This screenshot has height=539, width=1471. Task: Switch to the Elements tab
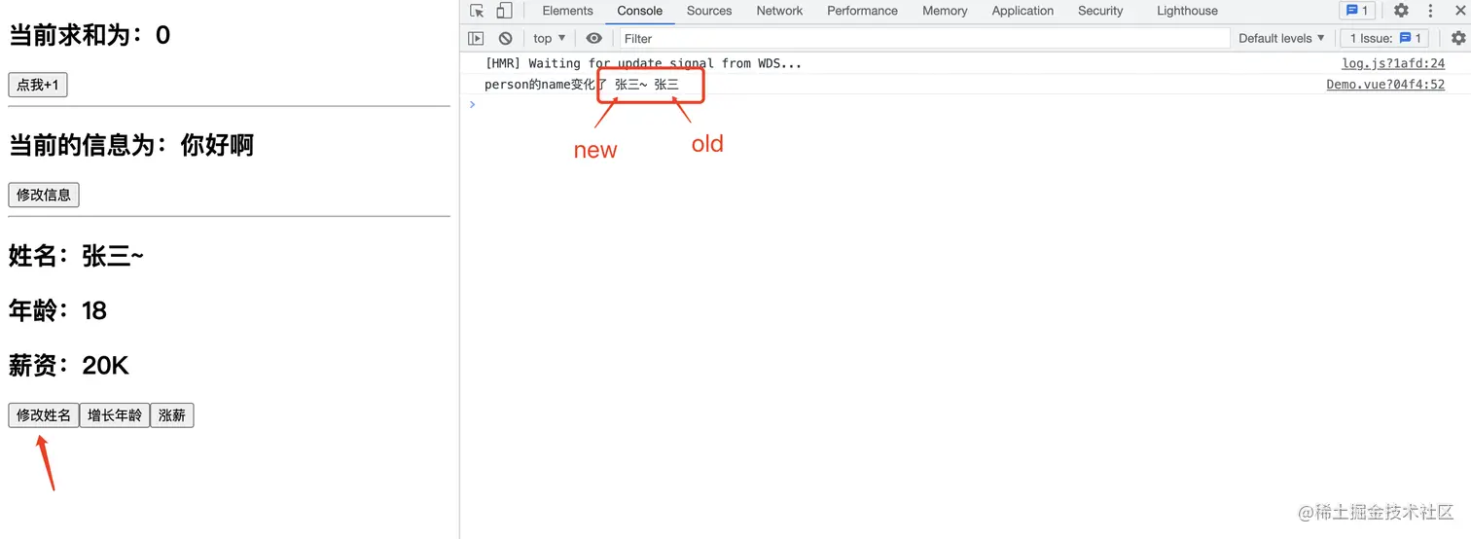[567, 11]
